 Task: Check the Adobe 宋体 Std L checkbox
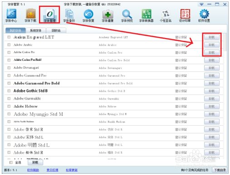pyautogui.click(x=9, y=137)
